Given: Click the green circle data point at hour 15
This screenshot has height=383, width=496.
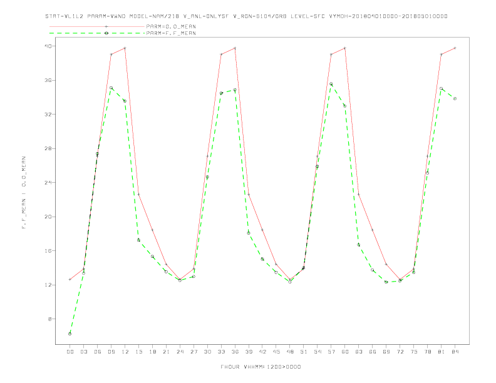Looking at the screenshot, I should [x=138, y=240].
